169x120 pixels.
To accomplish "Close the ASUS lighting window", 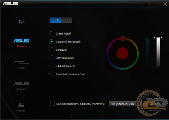I will (165, 4).
